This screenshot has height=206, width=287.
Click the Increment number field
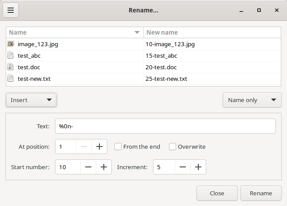[x=164, y=167]
